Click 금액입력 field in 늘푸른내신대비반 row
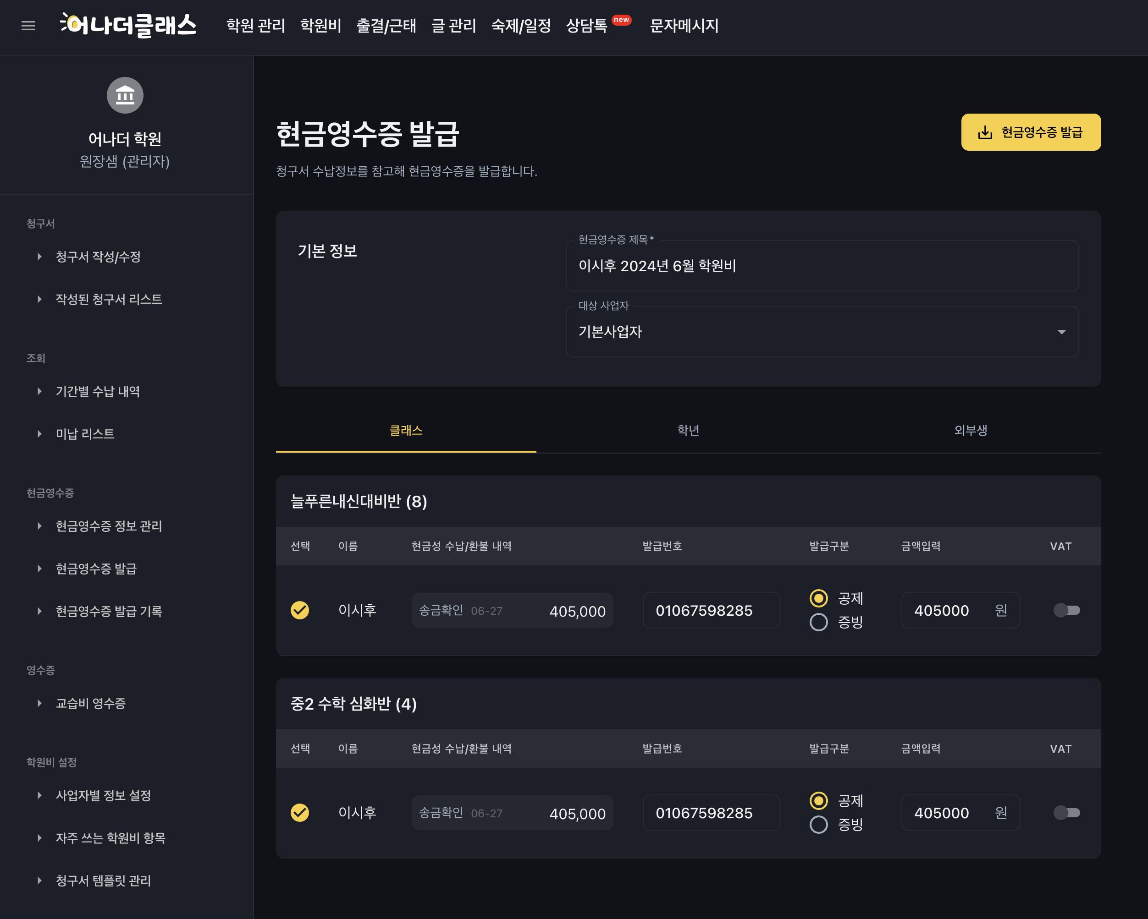Viewport: 1148px width, 919px height. (960, 610)
